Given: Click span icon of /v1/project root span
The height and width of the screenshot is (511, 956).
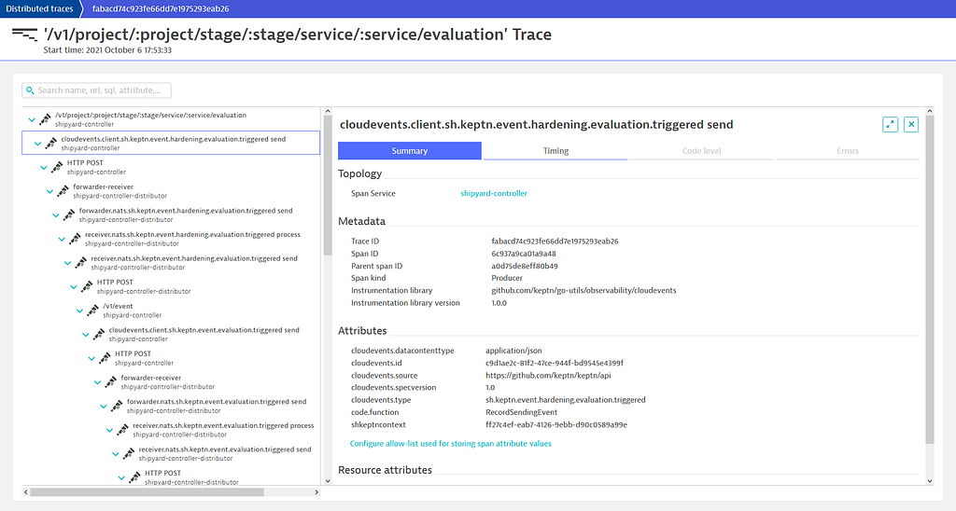Looking at the screenshot, I should pos(45,119).
